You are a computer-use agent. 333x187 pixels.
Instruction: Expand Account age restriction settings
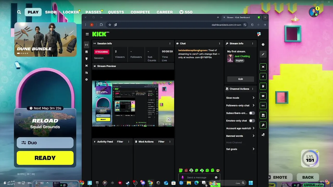pyautogui.click(x=253, y=128)
